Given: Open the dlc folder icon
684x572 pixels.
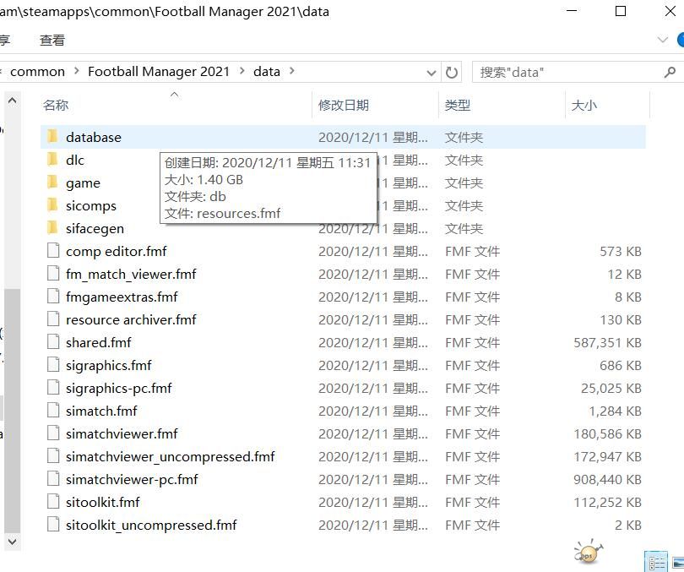Looking at the screenshot, I should 53,160.
